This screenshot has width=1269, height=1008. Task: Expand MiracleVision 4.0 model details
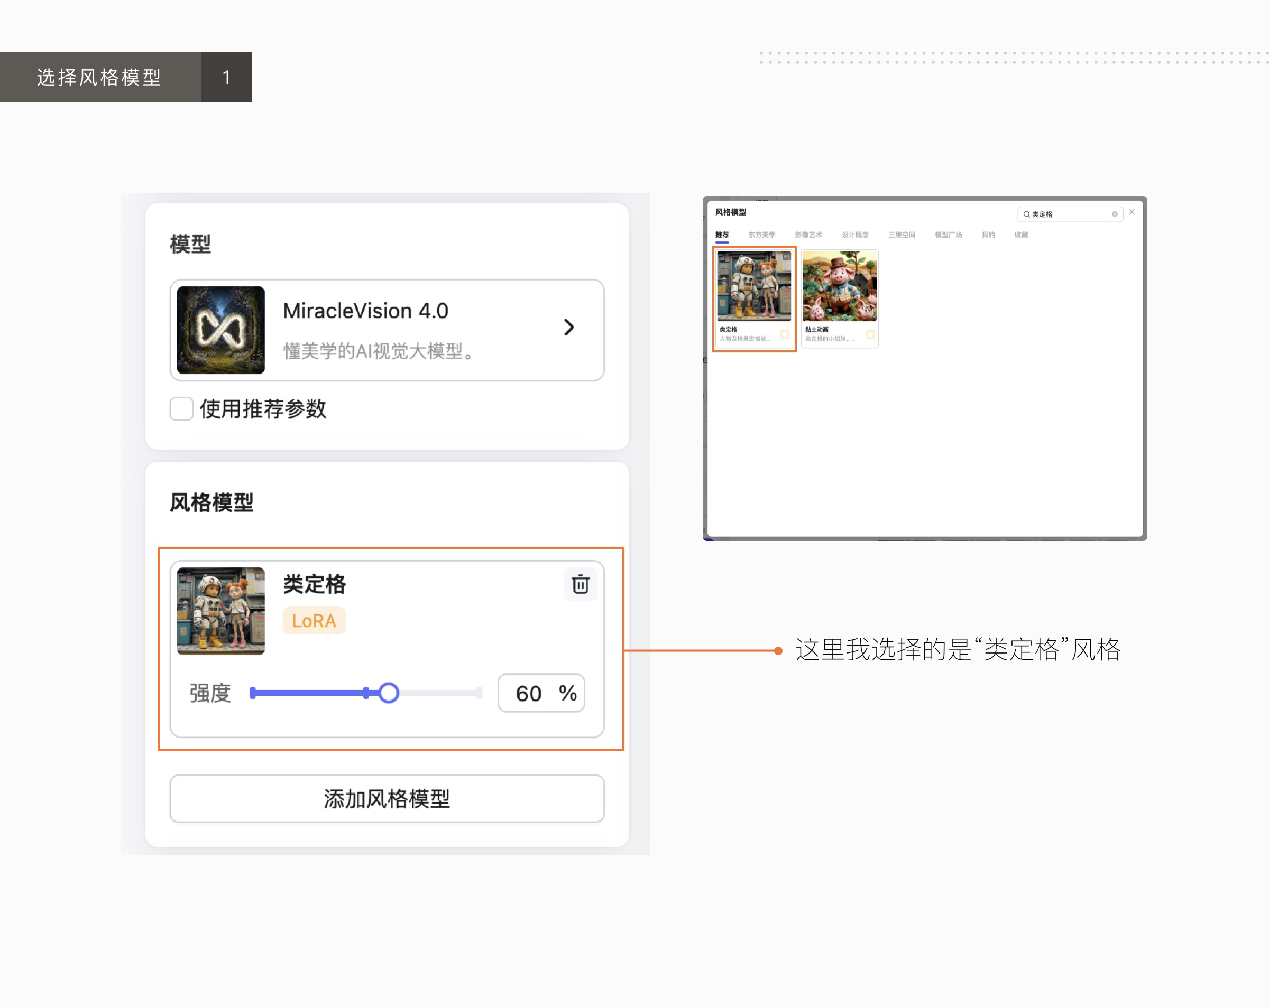[x=568, y=328]
